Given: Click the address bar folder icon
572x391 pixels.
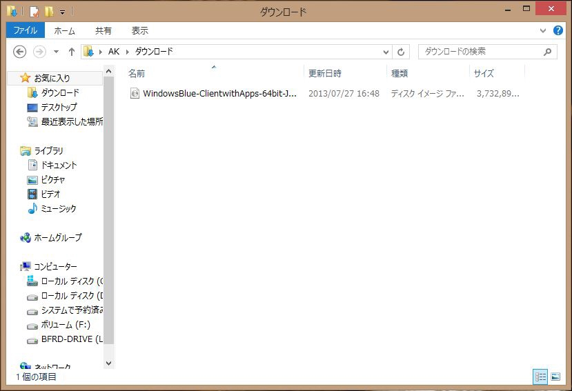Looking at the screenshot, I should pyautogui.click(x=88, y=52).
